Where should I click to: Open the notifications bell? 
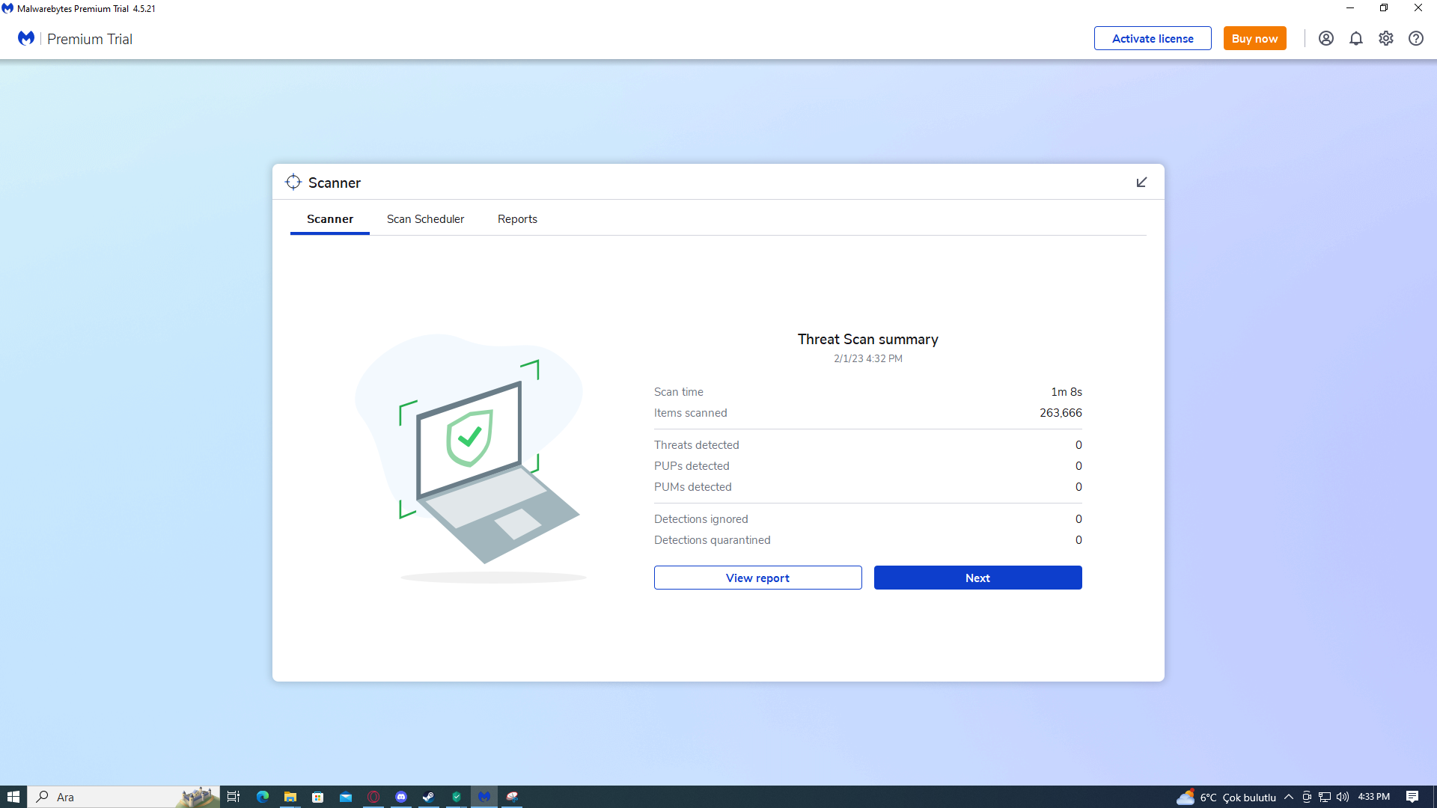pos(1355,38)
